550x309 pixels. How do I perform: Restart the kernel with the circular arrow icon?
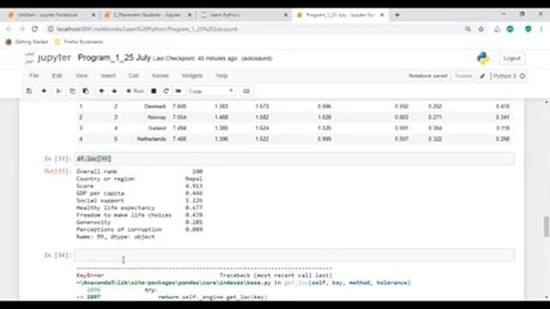166,91
